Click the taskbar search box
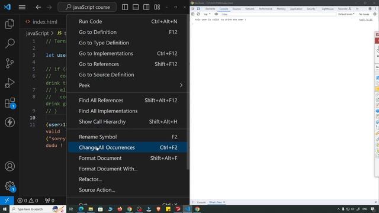The width and height of the screenshot is (379, 213). (38, 209)
